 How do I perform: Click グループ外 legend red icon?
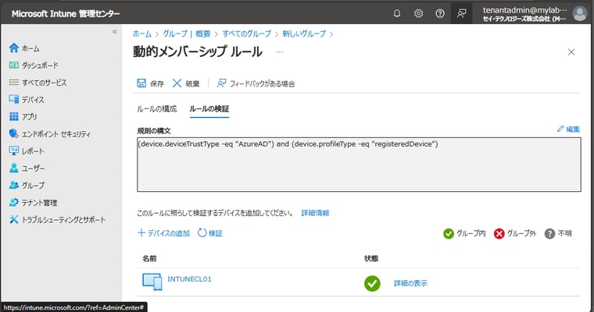point(499,234)
